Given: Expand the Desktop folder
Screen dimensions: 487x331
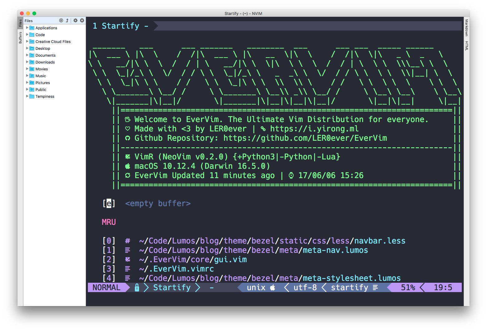Looking at the screenshot, I should (27, 48).
